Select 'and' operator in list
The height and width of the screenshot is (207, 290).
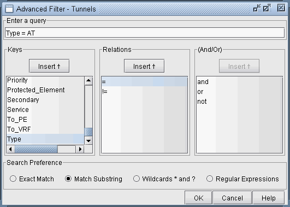239,82
